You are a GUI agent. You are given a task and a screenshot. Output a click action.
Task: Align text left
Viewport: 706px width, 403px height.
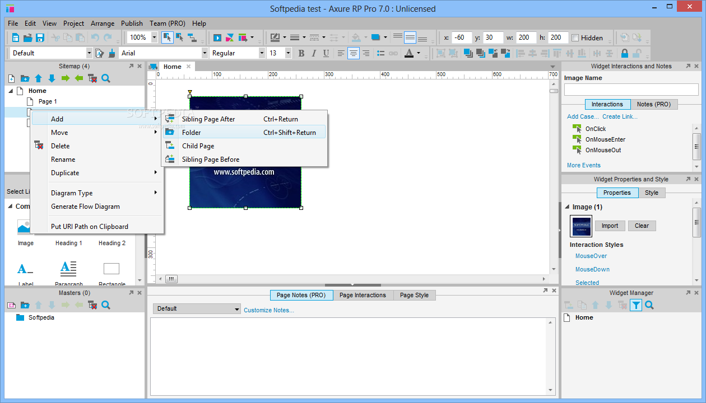[x=341, y=53]
